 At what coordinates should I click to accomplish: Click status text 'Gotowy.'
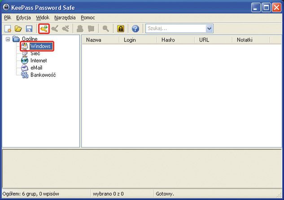click(x=165, y=194)
